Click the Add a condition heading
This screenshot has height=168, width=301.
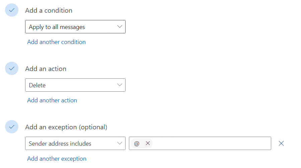tap(49, 10)
